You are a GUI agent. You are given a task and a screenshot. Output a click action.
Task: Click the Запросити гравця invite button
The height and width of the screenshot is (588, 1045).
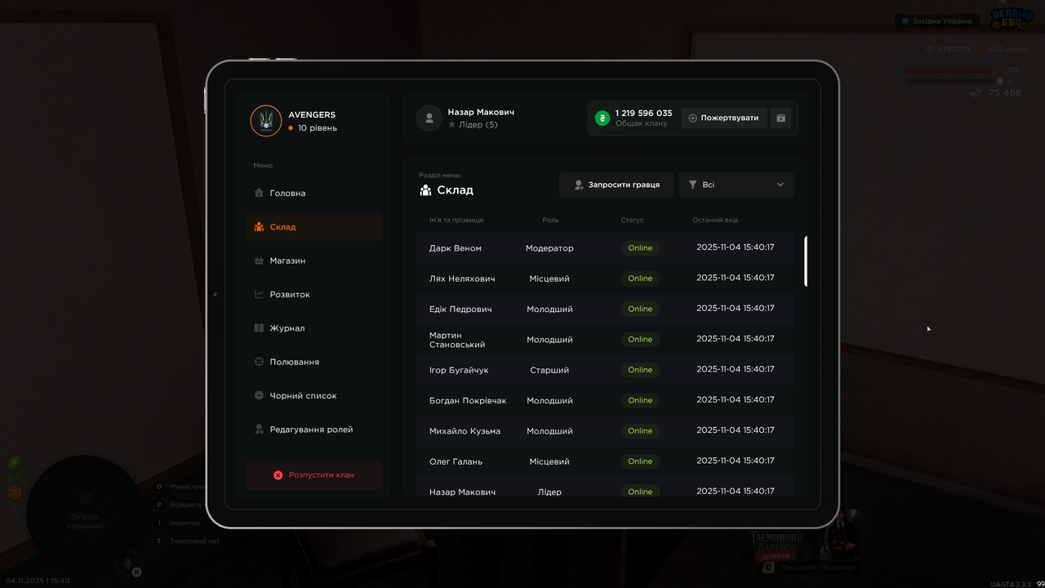point(616,185)
